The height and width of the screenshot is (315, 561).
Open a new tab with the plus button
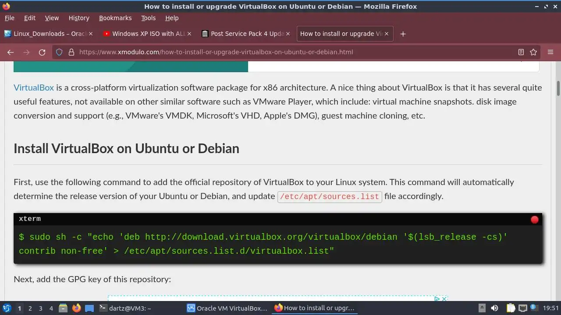tap(403, 34)
